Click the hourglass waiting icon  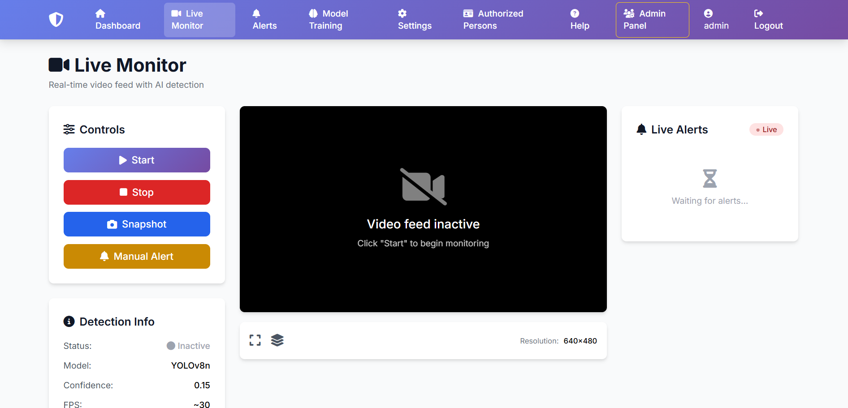click(x=710, y=178)
